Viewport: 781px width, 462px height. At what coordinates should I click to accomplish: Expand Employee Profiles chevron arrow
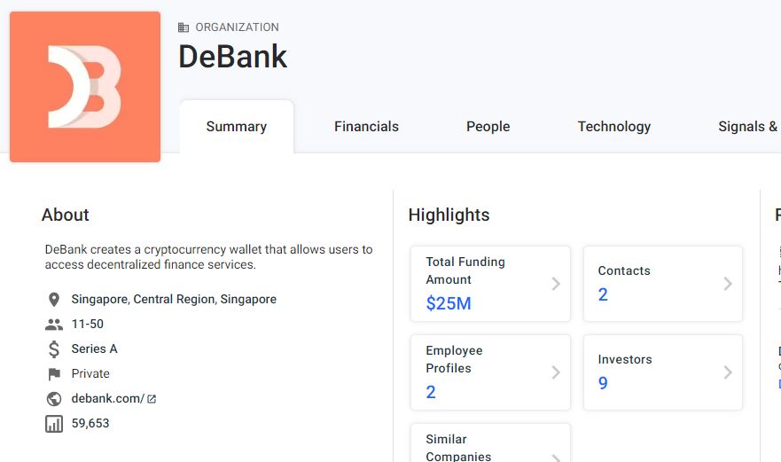point(556,372)
